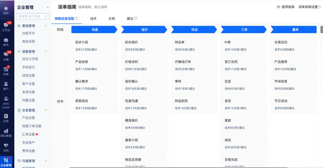Click the 交易管理 group icon
Viewport: 323px width, 168px height.
[19, 110]
